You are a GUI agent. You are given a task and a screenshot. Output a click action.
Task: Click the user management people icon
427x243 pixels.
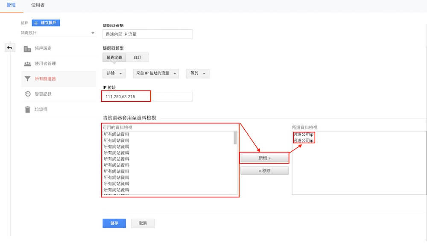(27, 64)
